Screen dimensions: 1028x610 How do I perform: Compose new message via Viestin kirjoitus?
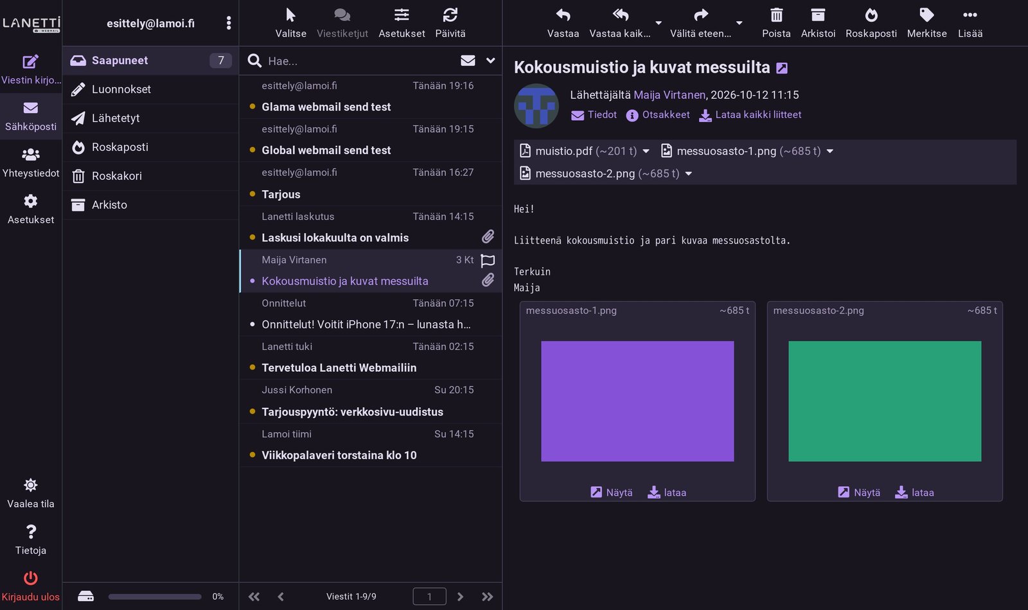point(31,69)
